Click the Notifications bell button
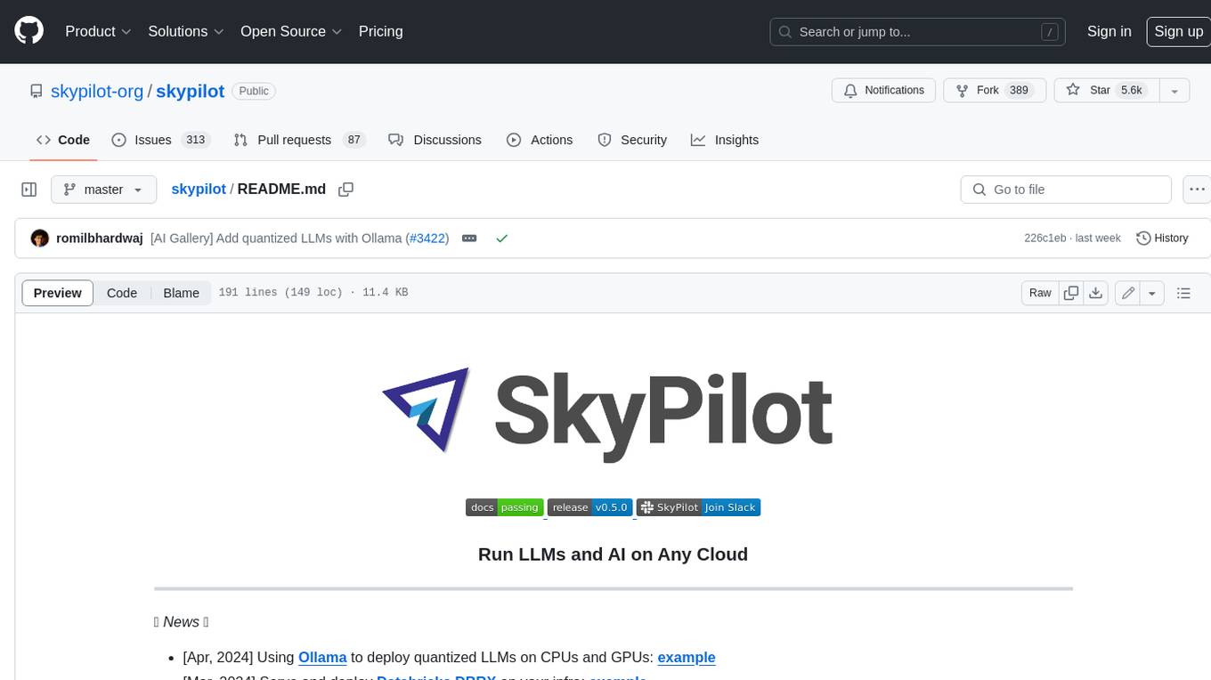The height and width of the screenshot is (680, 1211). (x=884, y=91)
